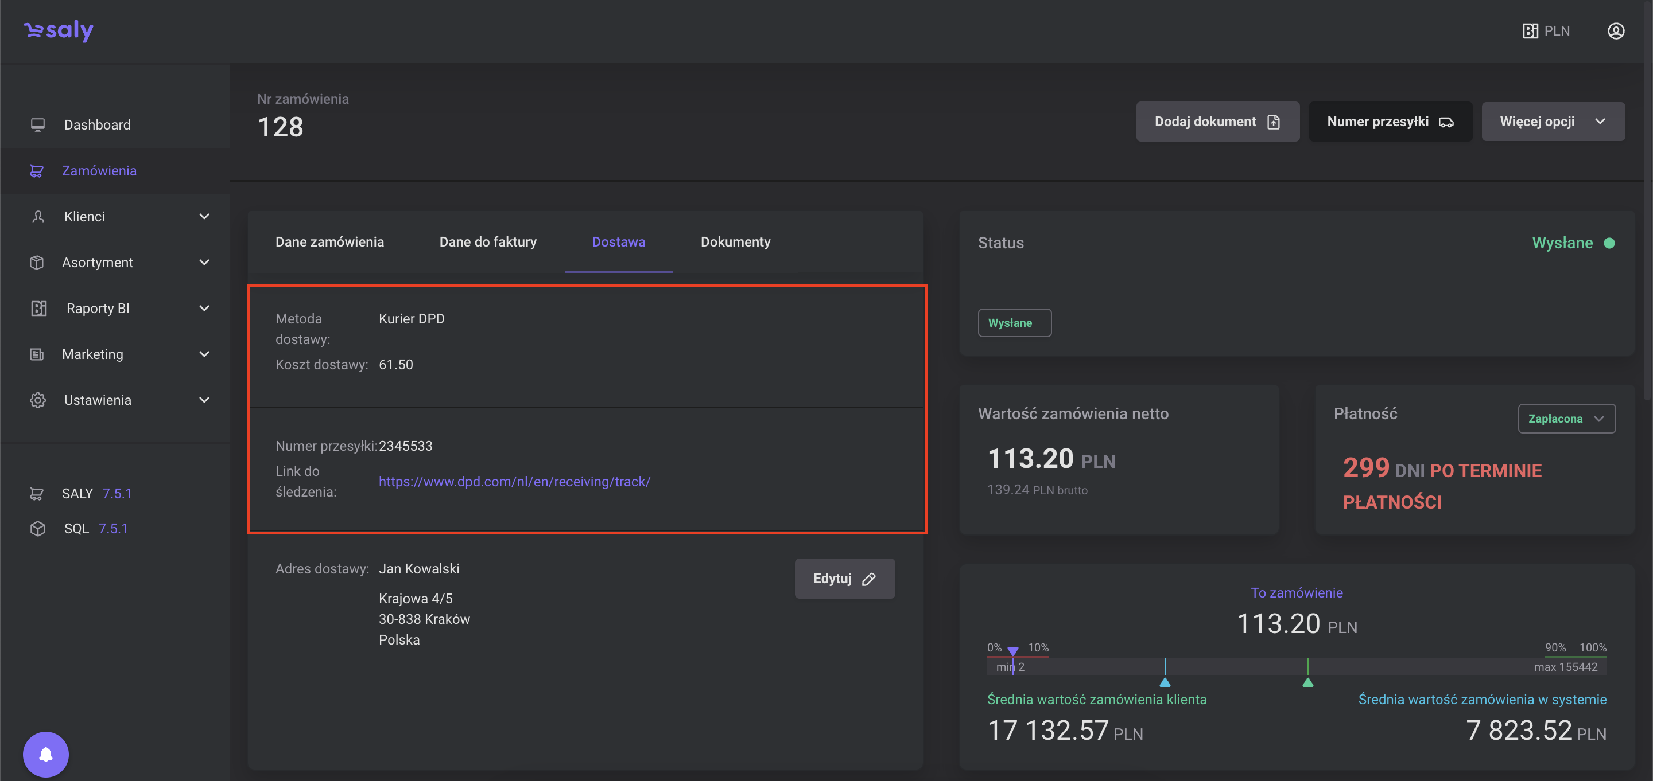The width and height of the screenshot is (1653, 781).
Task: Click the notification bell icon
Action: [x=45, y=754]
